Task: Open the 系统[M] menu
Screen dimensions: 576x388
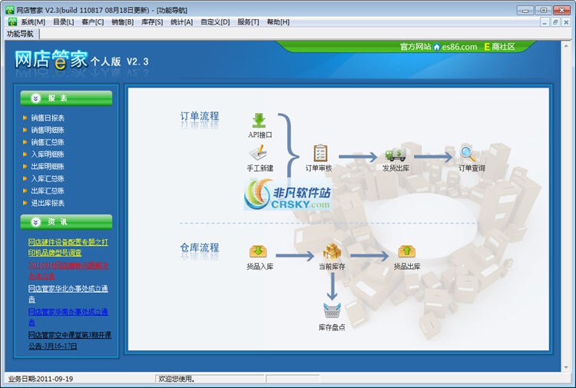Action: [x=33, y=22]
